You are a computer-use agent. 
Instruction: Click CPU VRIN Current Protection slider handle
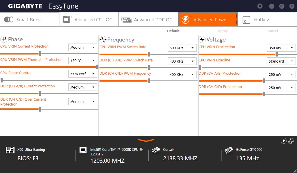[x=40, y=54]
